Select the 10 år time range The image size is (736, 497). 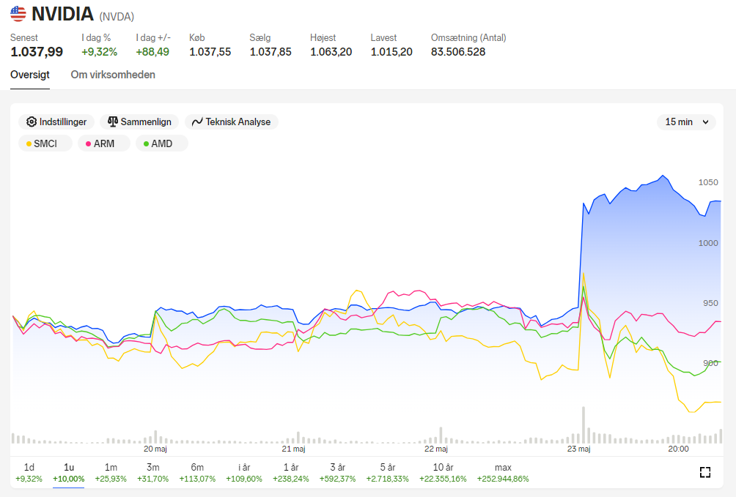[x=443, y=473]
